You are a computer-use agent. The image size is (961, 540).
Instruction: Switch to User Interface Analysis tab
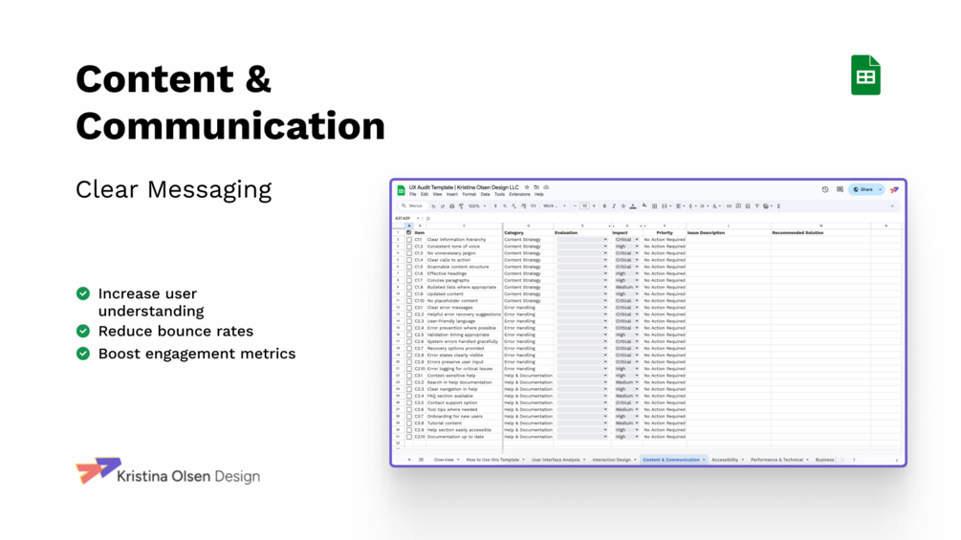(x=558, y=459)
